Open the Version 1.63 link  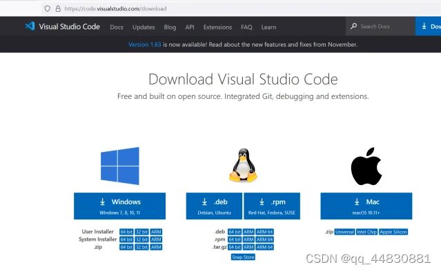point(144,45)
